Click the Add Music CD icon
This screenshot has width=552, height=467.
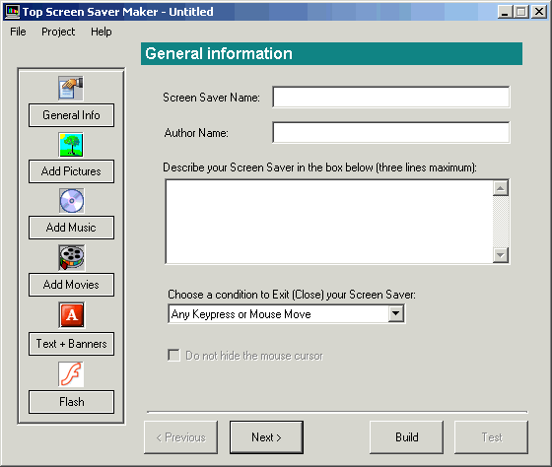click(71, 201)
